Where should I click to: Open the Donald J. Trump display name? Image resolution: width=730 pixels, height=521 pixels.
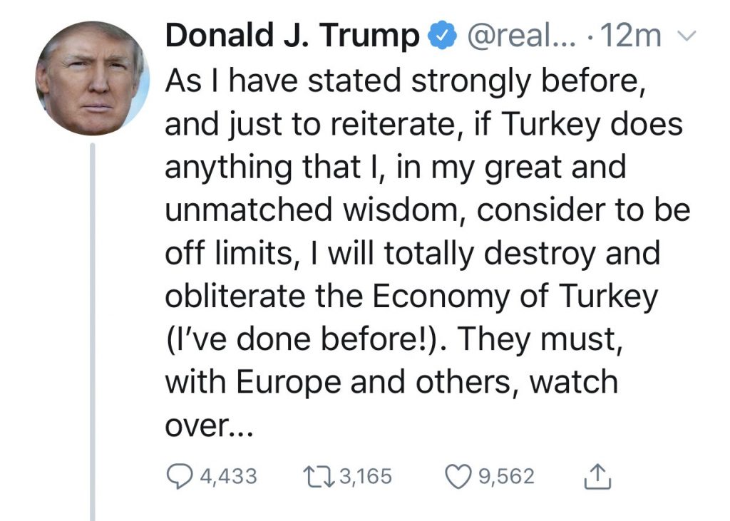(x=292, y=37)
